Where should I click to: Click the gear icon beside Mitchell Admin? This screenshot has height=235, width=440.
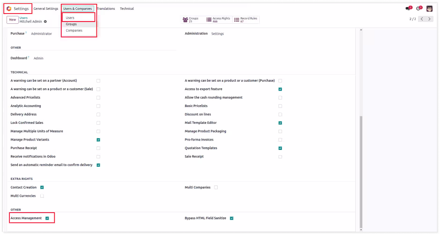[45, 21]
